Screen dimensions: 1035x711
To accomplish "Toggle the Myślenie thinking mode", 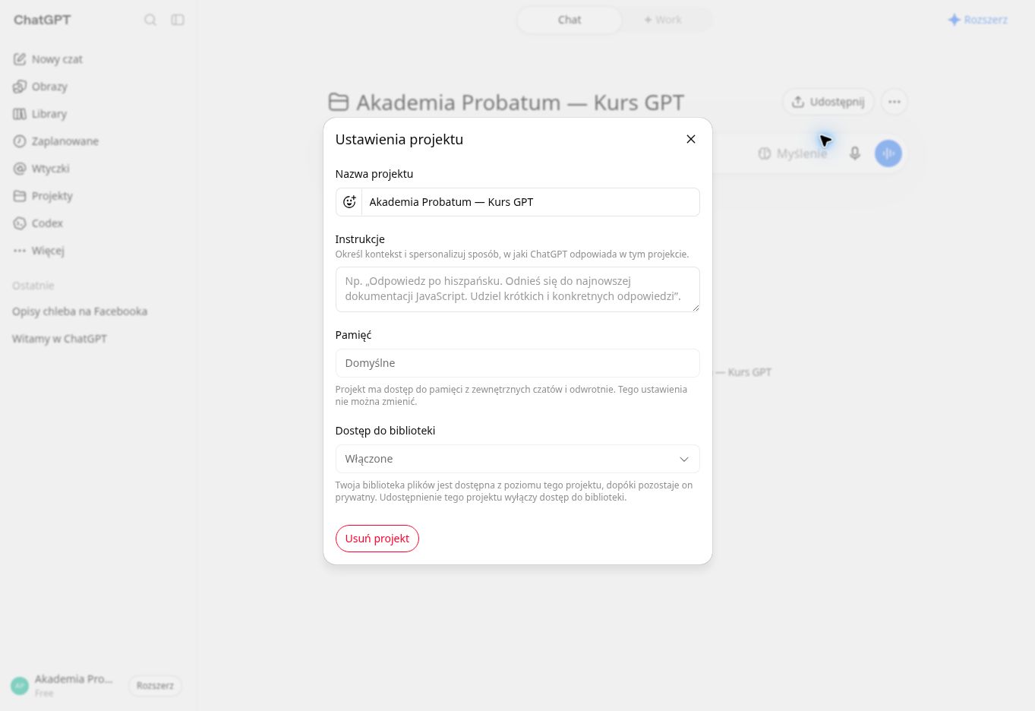I will [793, 153].
